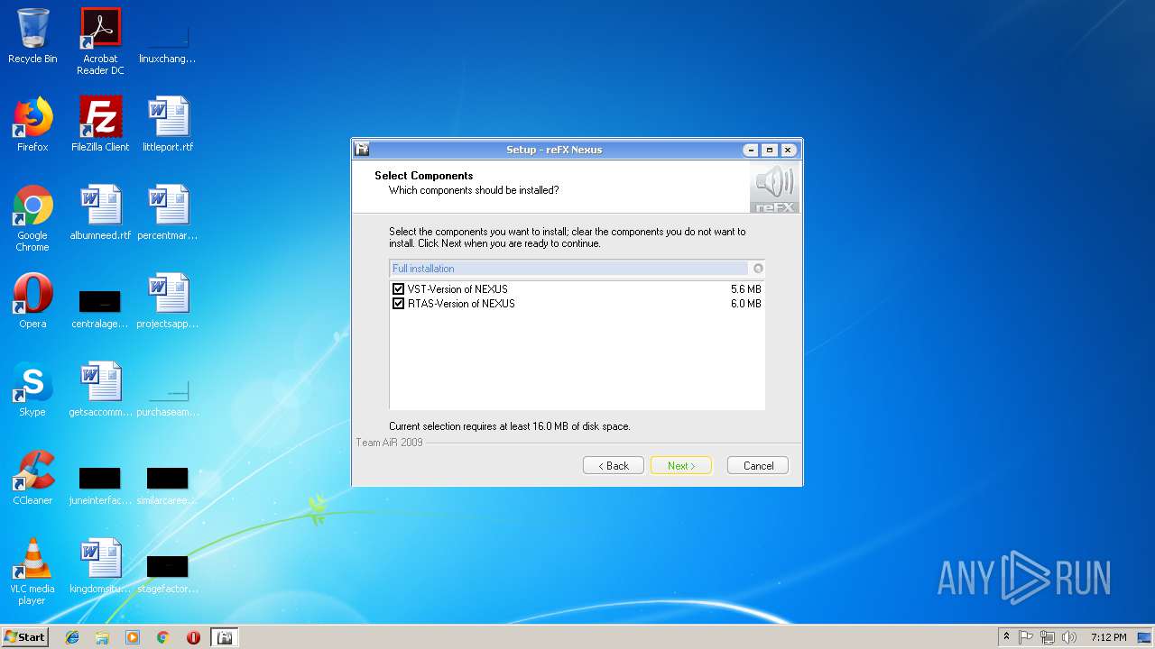Image resolution: width=1155 pixels, height=649 pixels.
Task: Select the CCleaner desktop shortcut
Action: pos(32,479)
